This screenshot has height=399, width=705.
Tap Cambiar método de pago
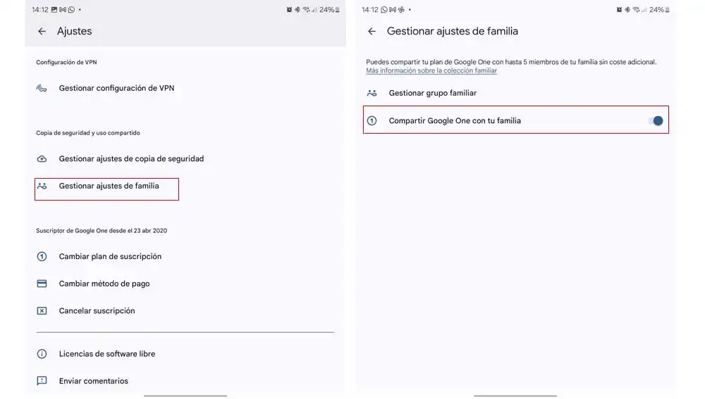(x=104, y=284)
